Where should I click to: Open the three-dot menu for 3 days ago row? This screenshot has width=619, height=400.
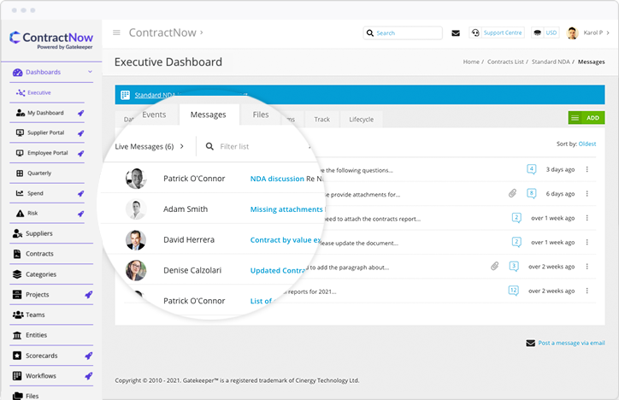[587, 169]
